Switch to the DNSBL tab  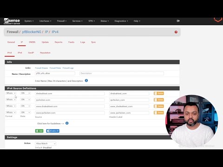click(x=32, y=42)
